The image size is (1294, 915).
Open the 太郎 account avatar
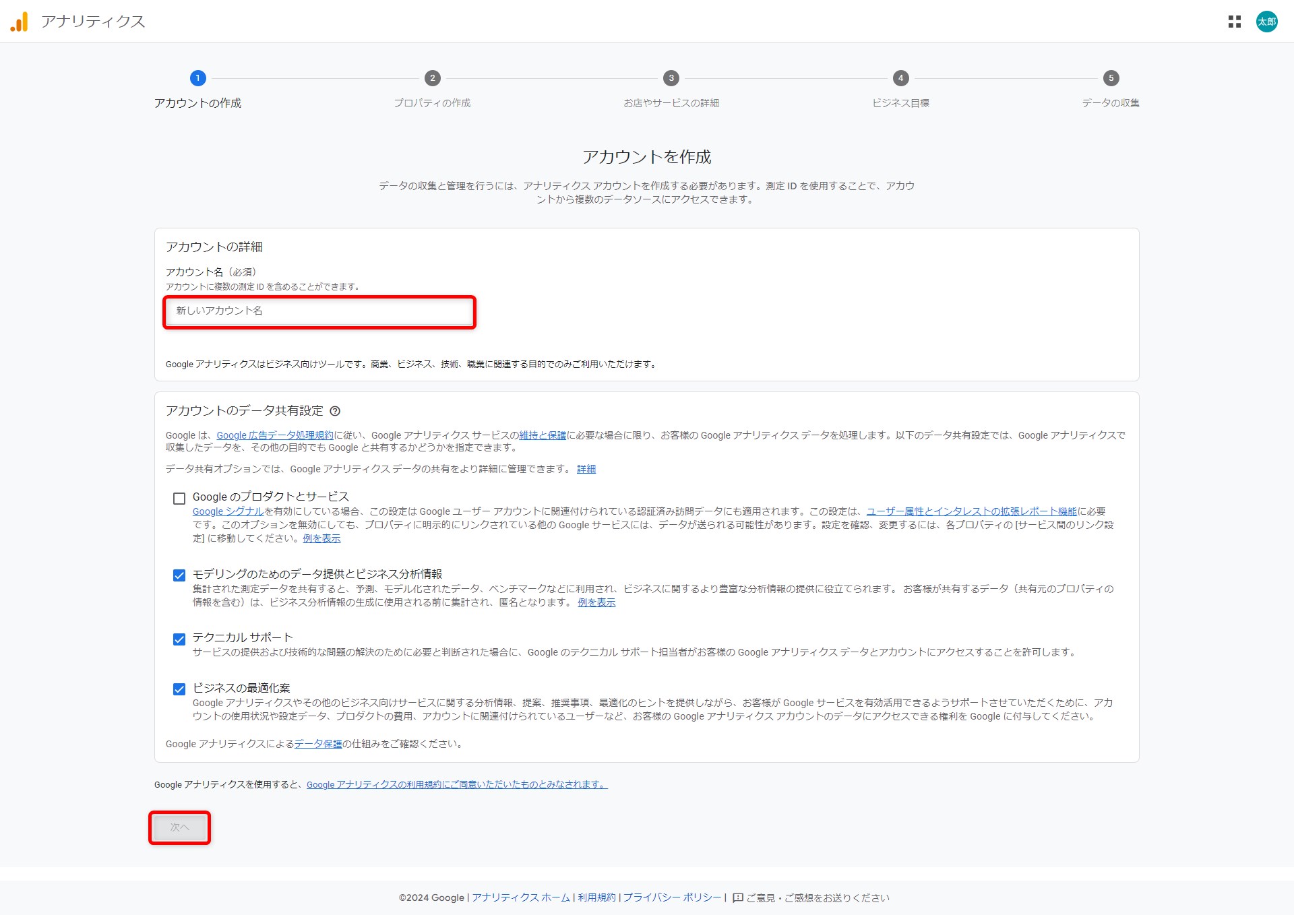tap(1266, 22)
